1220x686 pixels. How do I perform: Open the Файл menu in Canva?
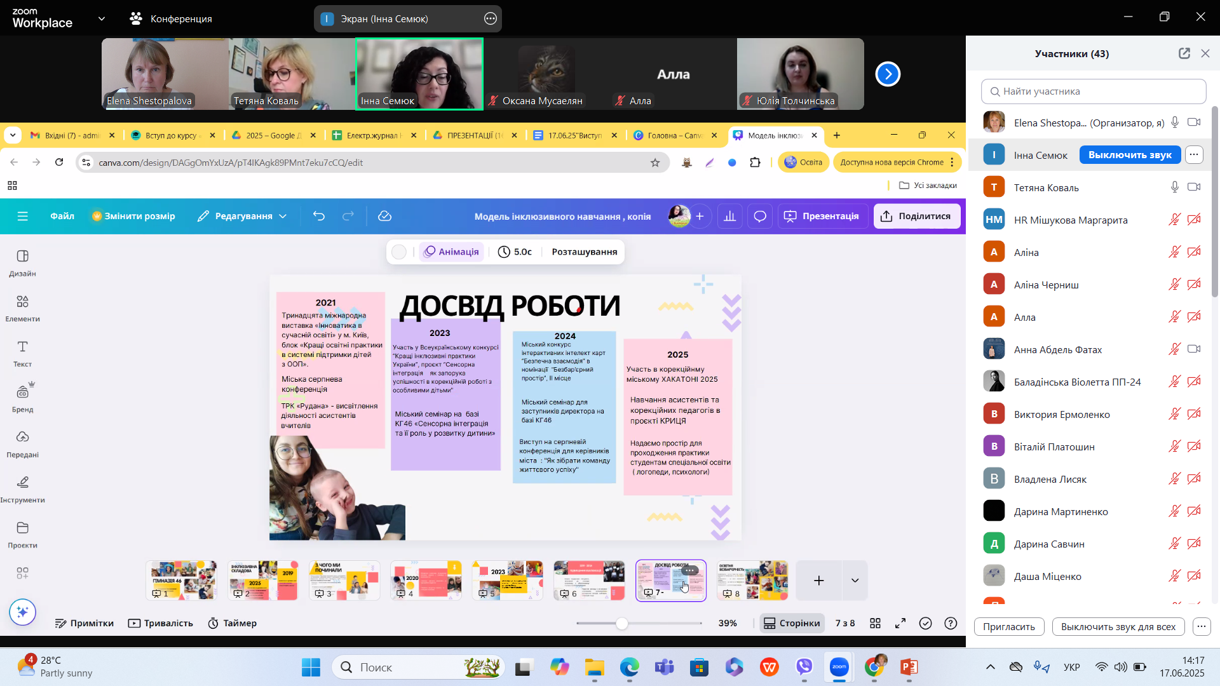[x=62, y=216]
